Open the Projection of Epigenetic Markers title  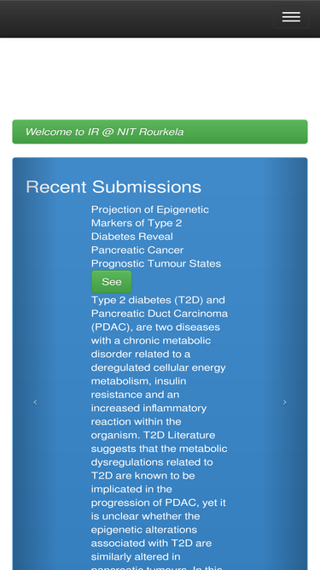[156, 236]
